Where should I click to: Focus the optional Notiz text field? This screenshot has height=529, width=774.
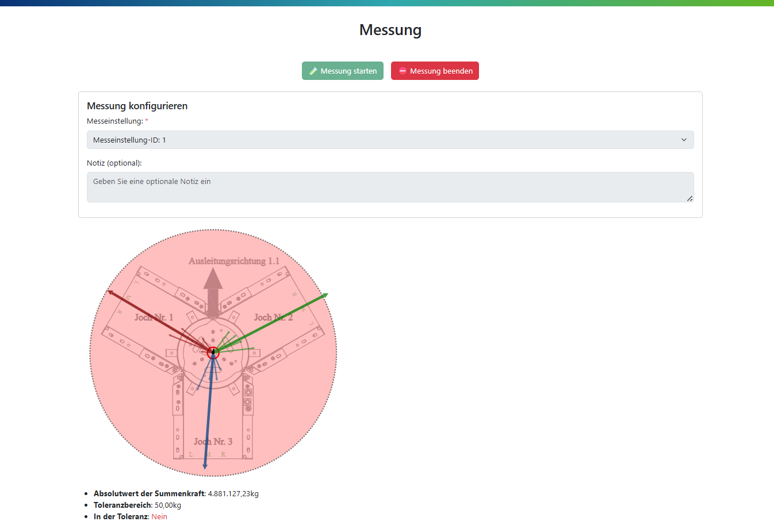pos(390,187)
